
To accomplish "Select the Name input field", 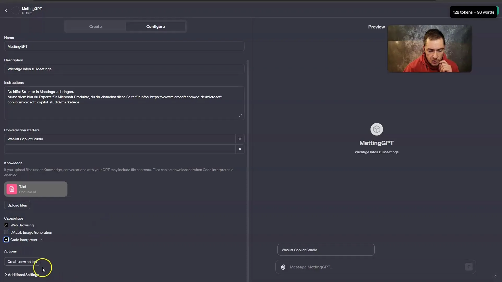I will tap(125, 46).
